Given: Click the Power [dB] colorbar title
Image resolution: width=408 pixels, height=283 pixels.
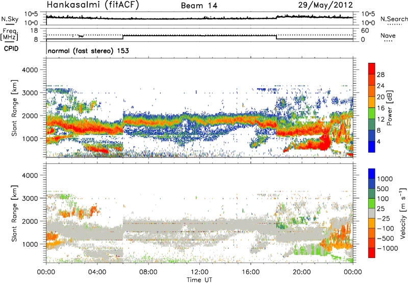Looking at the screenshot, I should (x=389, y=108).
